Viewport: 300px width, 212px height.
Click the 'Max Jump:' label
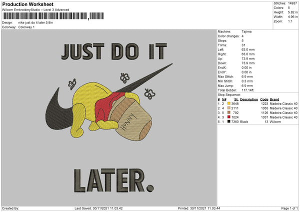pyautogui.click(x=225, y=85)
